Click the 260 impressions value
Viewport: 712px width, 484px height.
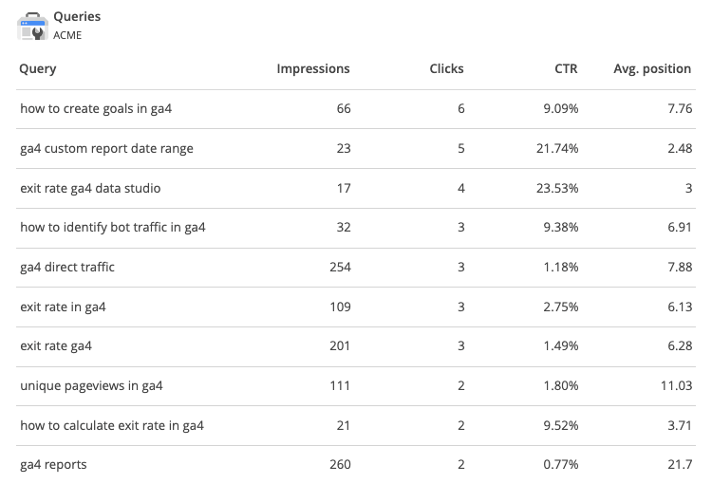pyautogui.click(x=340, y=464)
